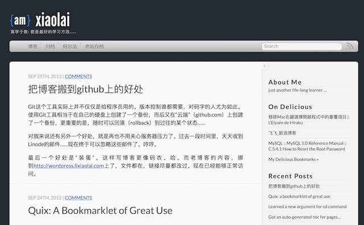This screenshot has width=364, height=225.
Task: Follow the wordpress.lixiaolai.com link
Action: [x=69, y=166]
